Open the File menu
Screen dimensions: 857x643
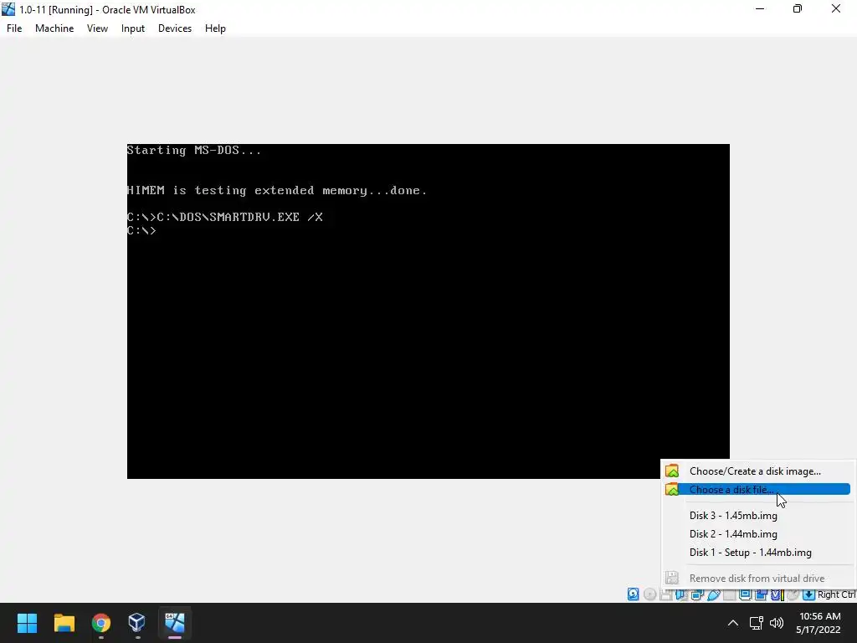coord(14,28)
